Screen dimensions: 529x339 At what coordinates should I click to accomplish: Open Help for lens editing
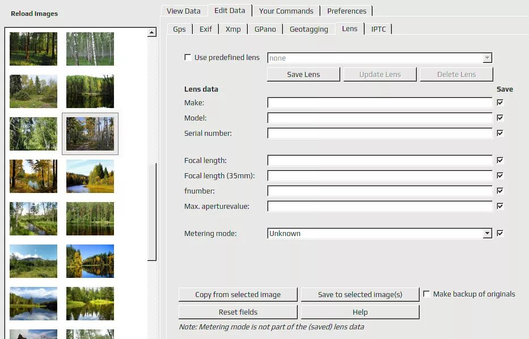coord(360,312)
